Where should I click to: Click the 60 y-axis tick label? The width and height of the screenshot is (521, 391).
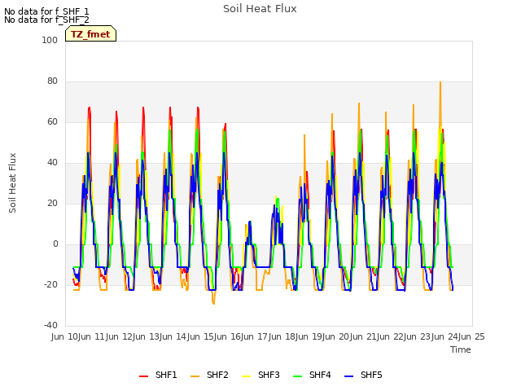pos(52,121)
